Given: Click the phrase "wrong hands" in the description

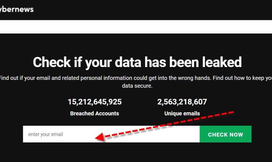Looking at the screenshot, I should 194,78.
